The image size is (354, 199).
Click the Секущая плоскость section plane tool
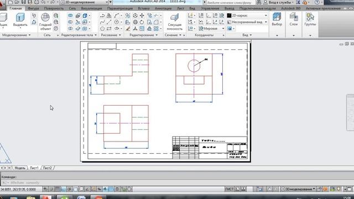[175, 22]
